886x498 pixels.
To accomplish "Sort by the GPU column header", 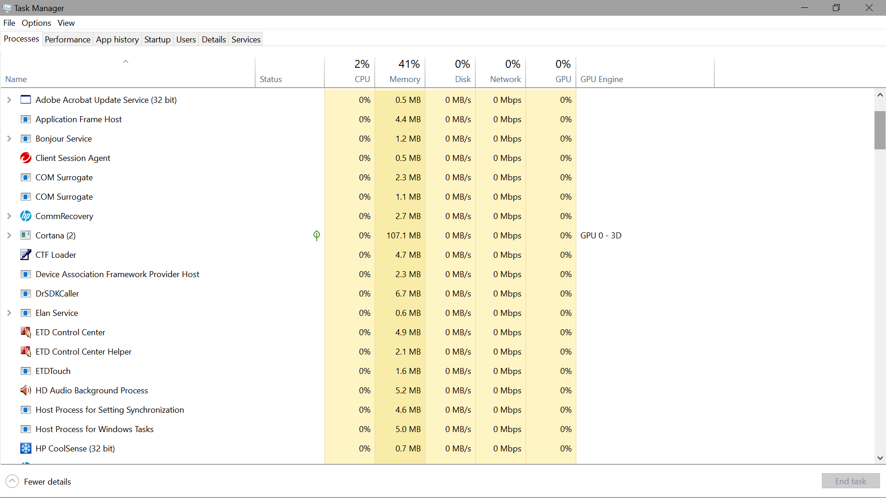I will tap(551, 72).
